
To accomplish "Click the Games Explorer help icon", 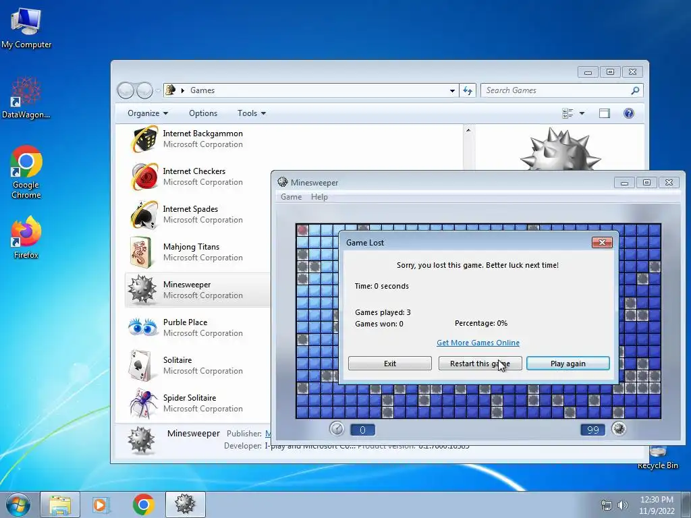I will coord(629,113).
